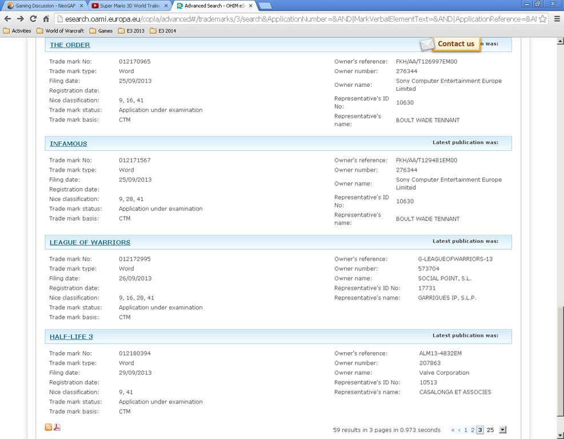
Task: Go to browser home page icon
Action: pyautogui.click(x=46, y=19)
